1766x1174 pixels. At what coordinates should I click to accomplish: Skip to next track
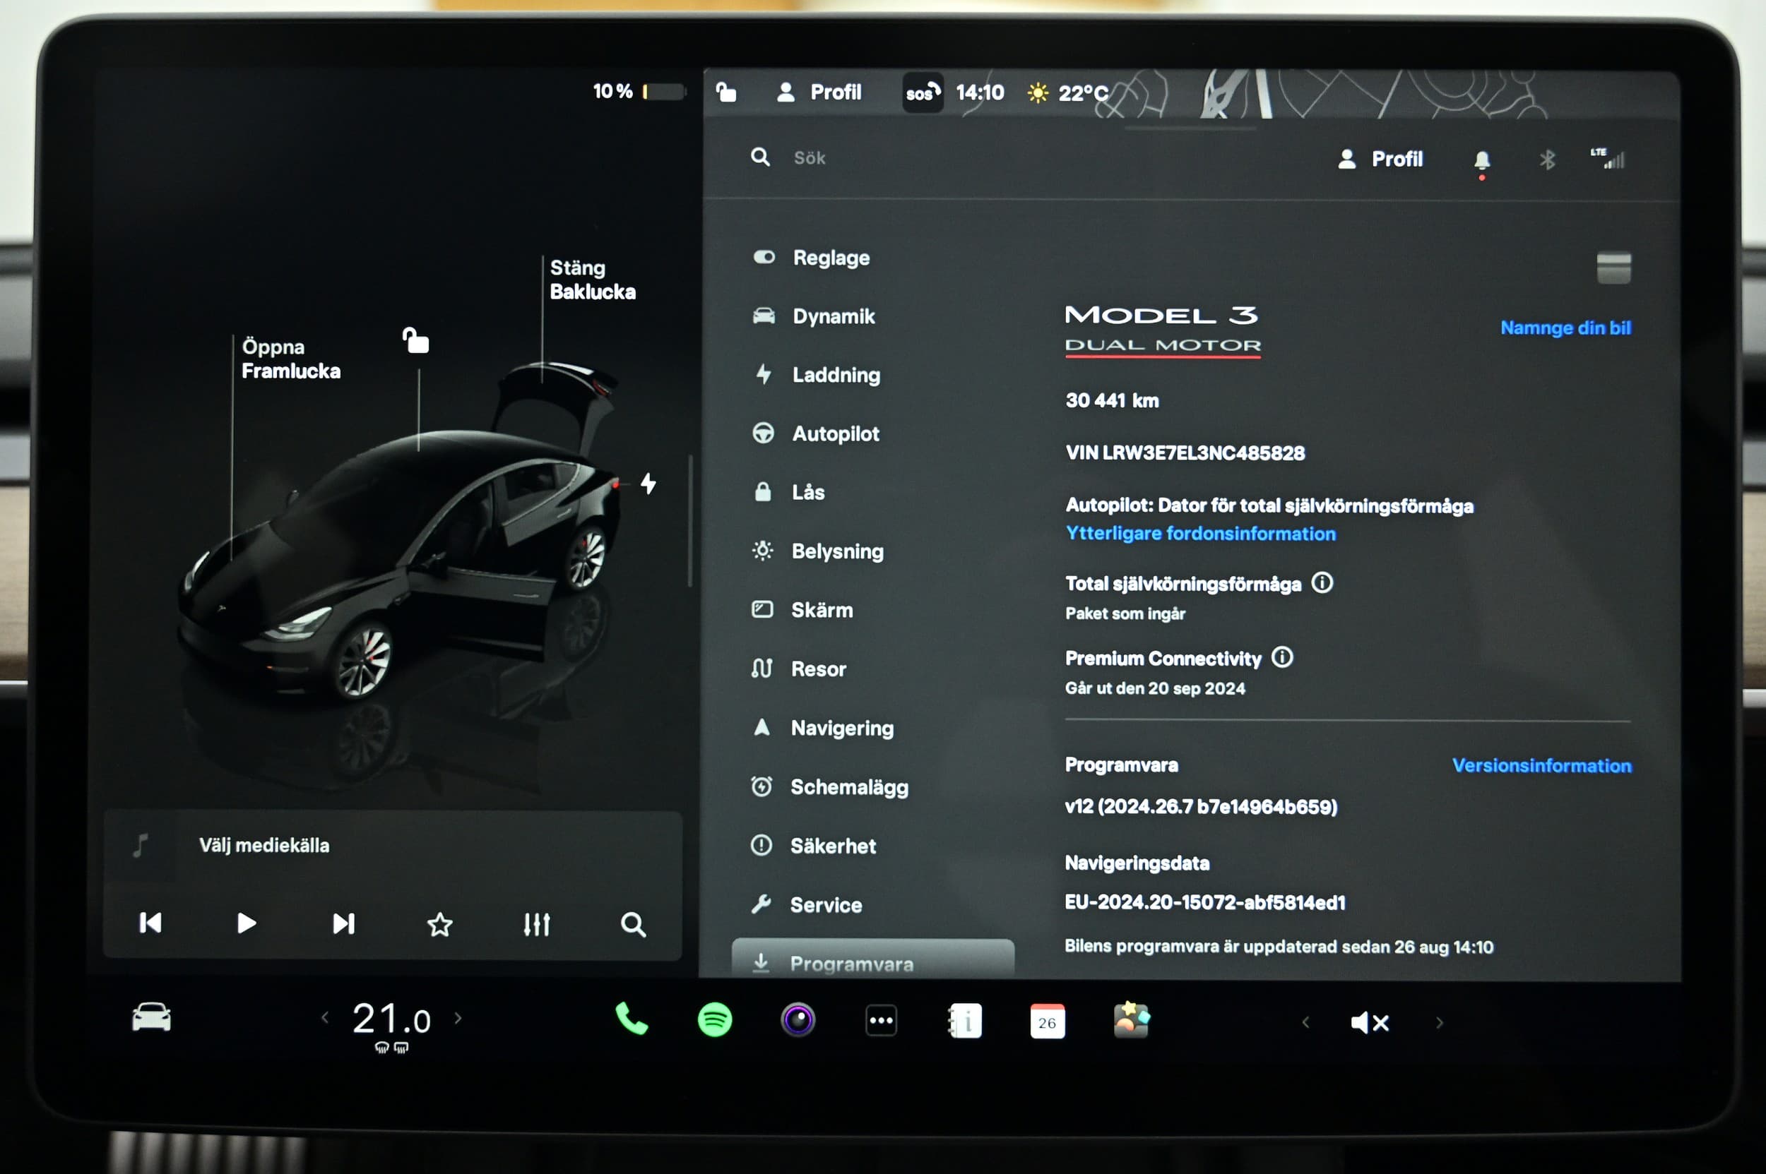pos(344,924)
